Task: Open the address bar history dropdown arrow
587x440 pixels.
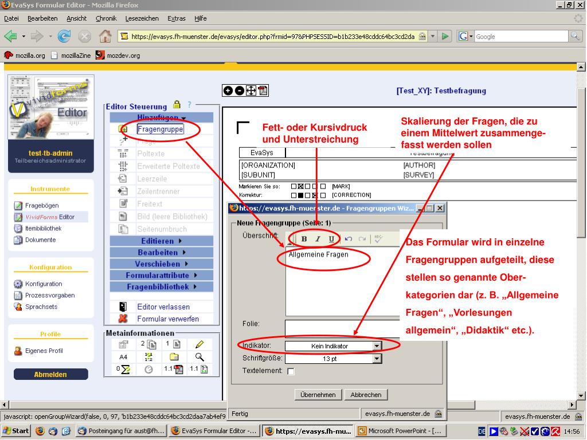Action: [433, 36]
